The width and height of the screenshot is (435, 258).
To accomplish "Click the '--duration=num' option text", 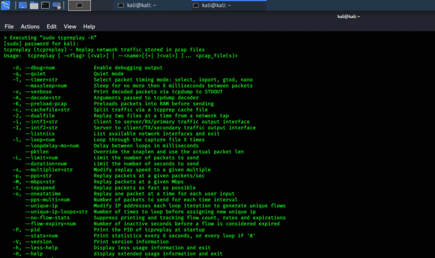I will 46,164.
